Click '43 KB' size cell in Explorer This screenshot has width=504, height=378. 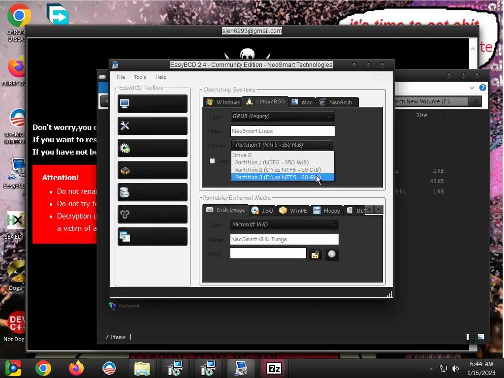tap(437, 181)
